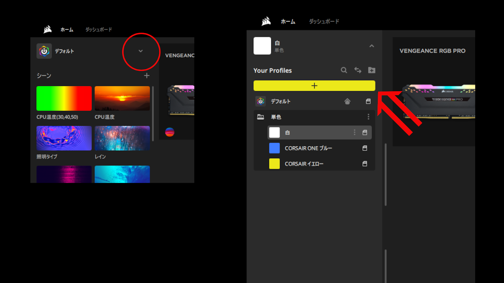The width and height of the screenshot is (504, 283).
Task: Select the デフォルト profile row
Action: [314, 101]
